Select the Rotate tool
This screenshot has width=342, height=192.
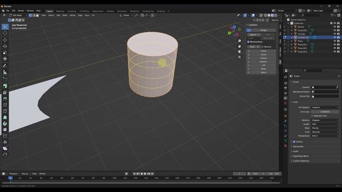pyautogui.click(x=5, y=46)
